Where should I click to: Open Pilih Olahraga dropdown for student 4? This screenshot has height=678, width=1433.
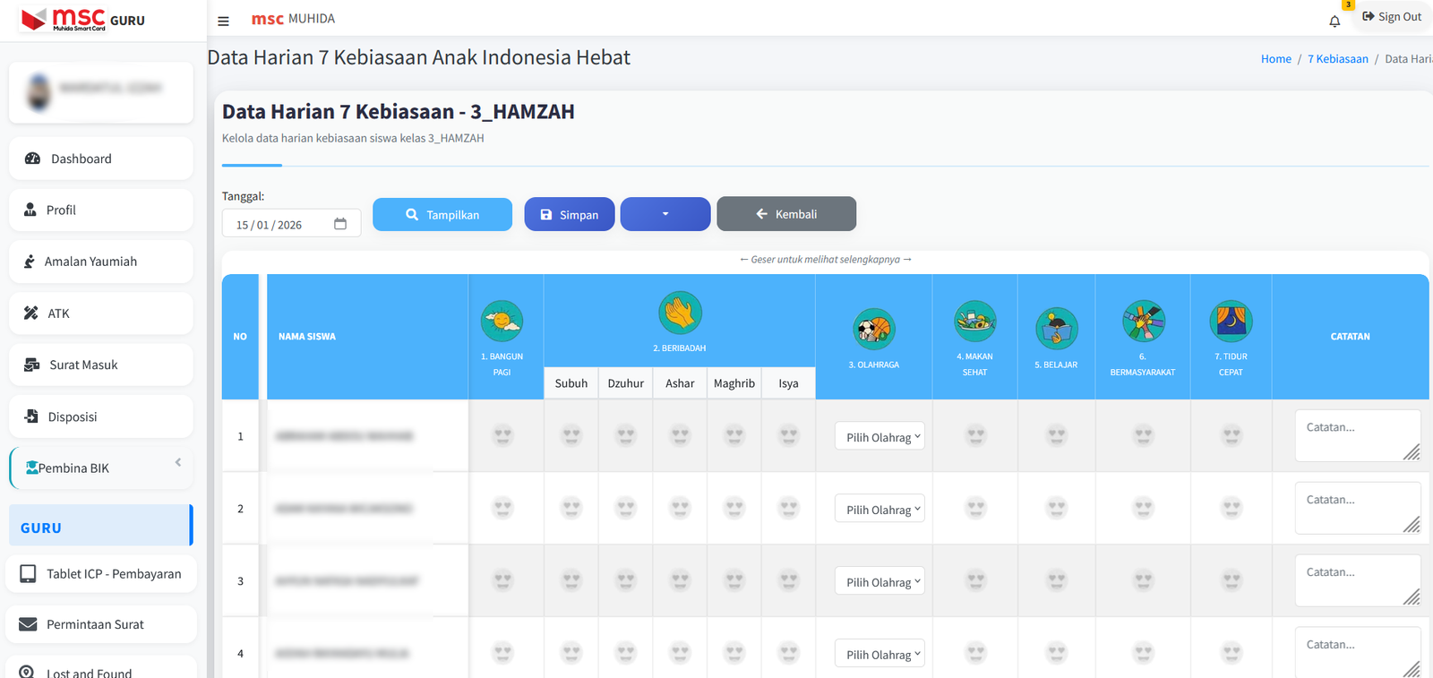pyautogui.click(x=880, y=654)
